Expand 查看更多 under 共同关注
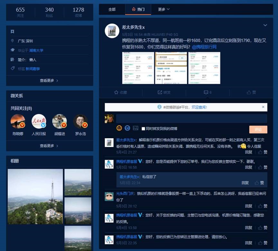278x251 pixels. (x=49, y=146)
